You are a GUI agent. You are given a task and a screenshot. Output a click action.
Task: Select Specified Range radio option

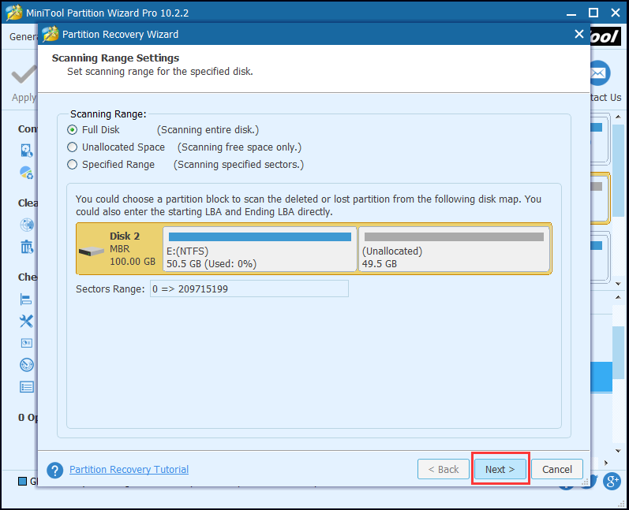[x=72, y=164]
